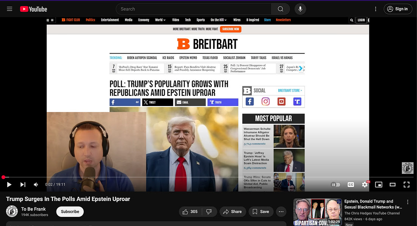Subscribe to the To Be Frank channel
The height and width of the screenshot is (226, 417).
click(70, 212)
